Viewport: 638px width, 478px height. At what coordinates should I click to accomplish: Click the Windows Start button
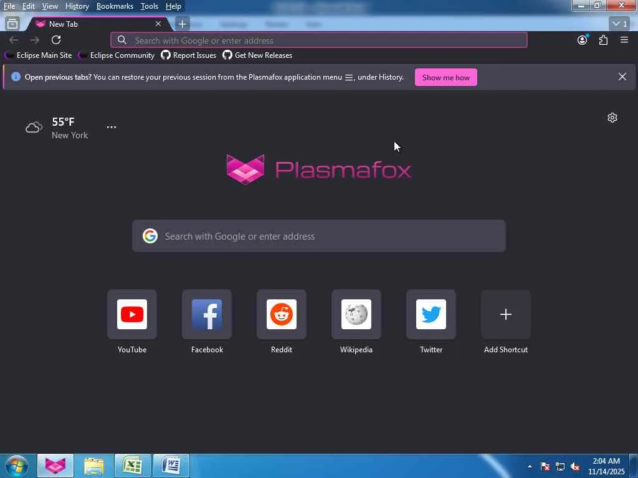coord(17,466)
